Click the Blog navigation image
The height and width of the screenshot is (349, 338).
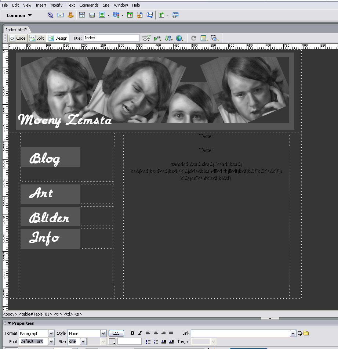(x=51, y=157)
